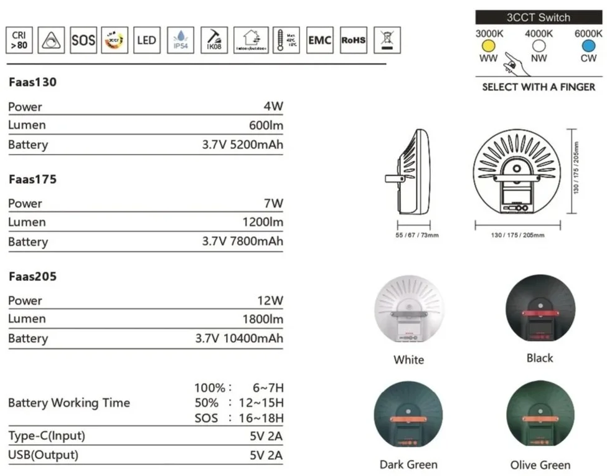Screen dimensions: 607x476
Task: Click the WW label
Action: pos(489,59)
